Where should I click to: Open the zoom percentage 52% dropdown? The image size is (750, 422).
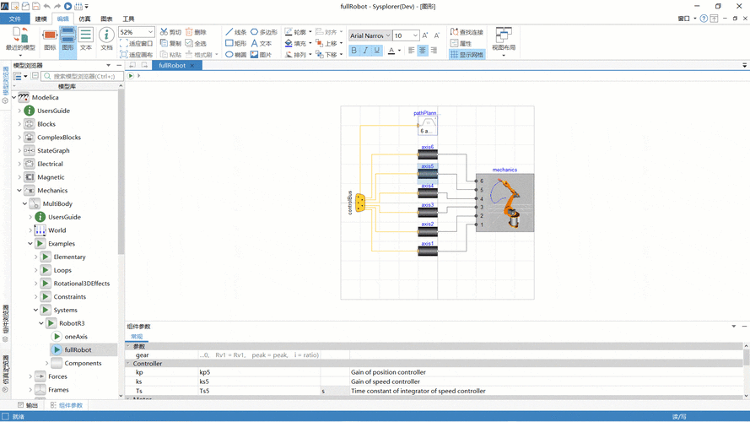click(x=150, y=32)
